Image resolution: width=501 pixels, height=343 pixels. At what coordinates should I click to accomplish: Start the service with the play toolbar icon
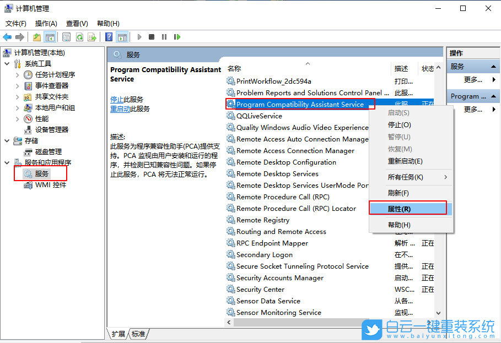[139, 37]
